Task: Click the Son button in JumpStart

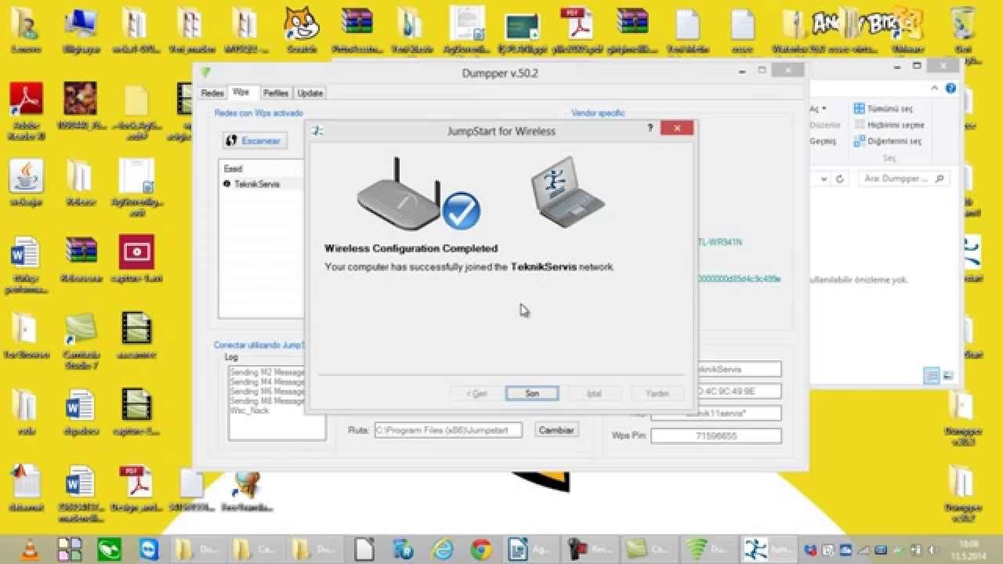Action: click(x=532, y=393)
